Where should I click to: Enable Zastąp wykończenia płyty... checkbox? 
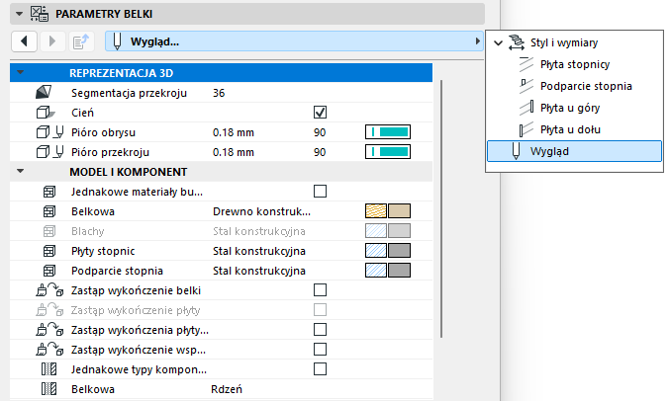tap(320, 329)
